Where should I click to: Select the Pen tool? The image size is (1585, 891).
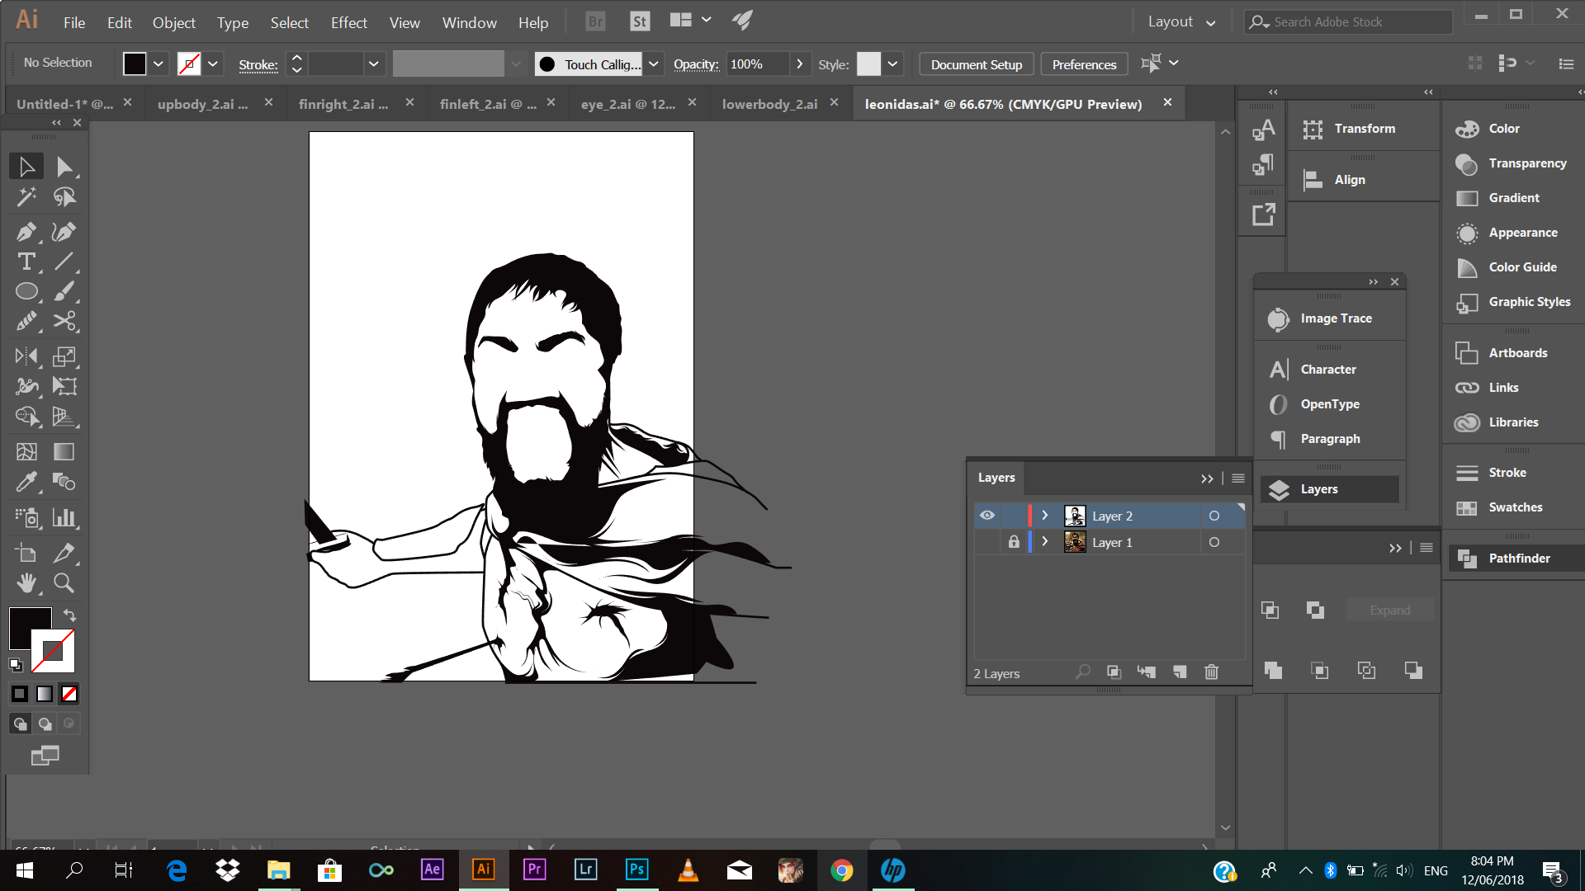pos(26,232)
